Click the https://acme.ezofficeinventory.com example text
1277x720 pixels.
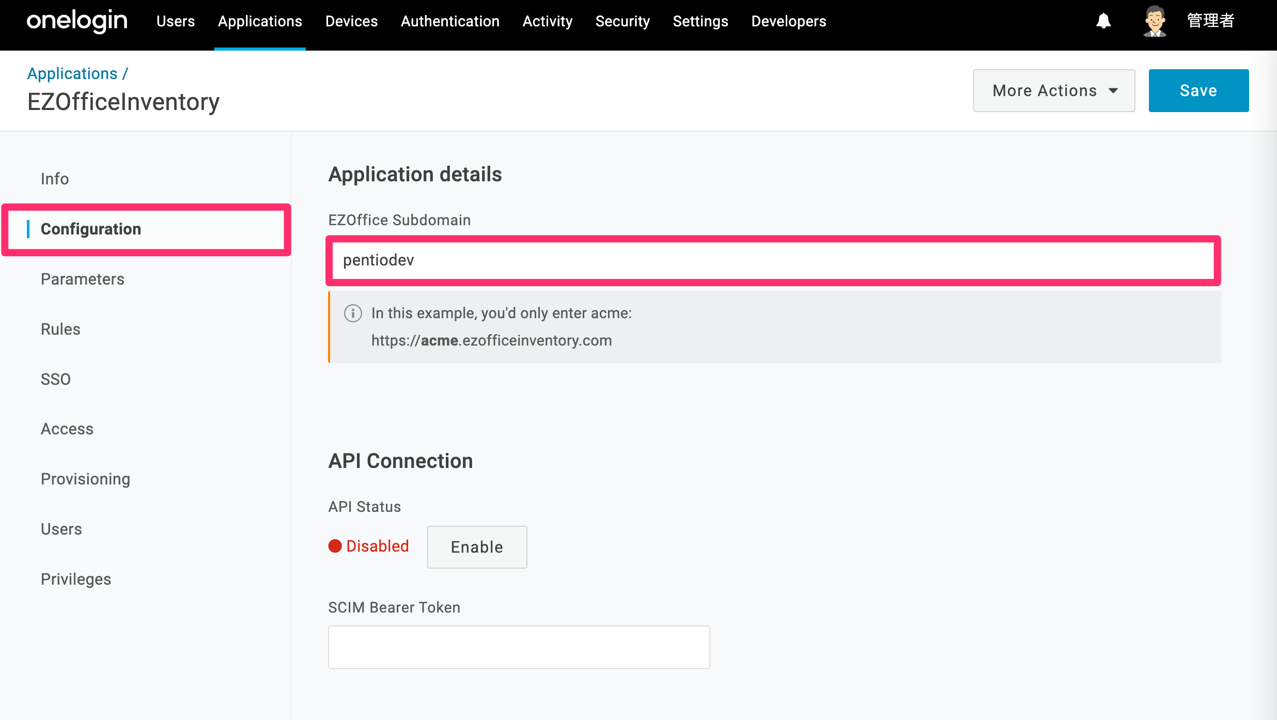[x=491, y=340]
